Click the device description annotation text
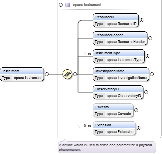The image size is (162, 154). 105,147
